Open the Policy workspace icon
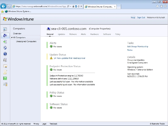Image resolution: width=168 pixels, height=126 pixels. (x=5, y=72)
